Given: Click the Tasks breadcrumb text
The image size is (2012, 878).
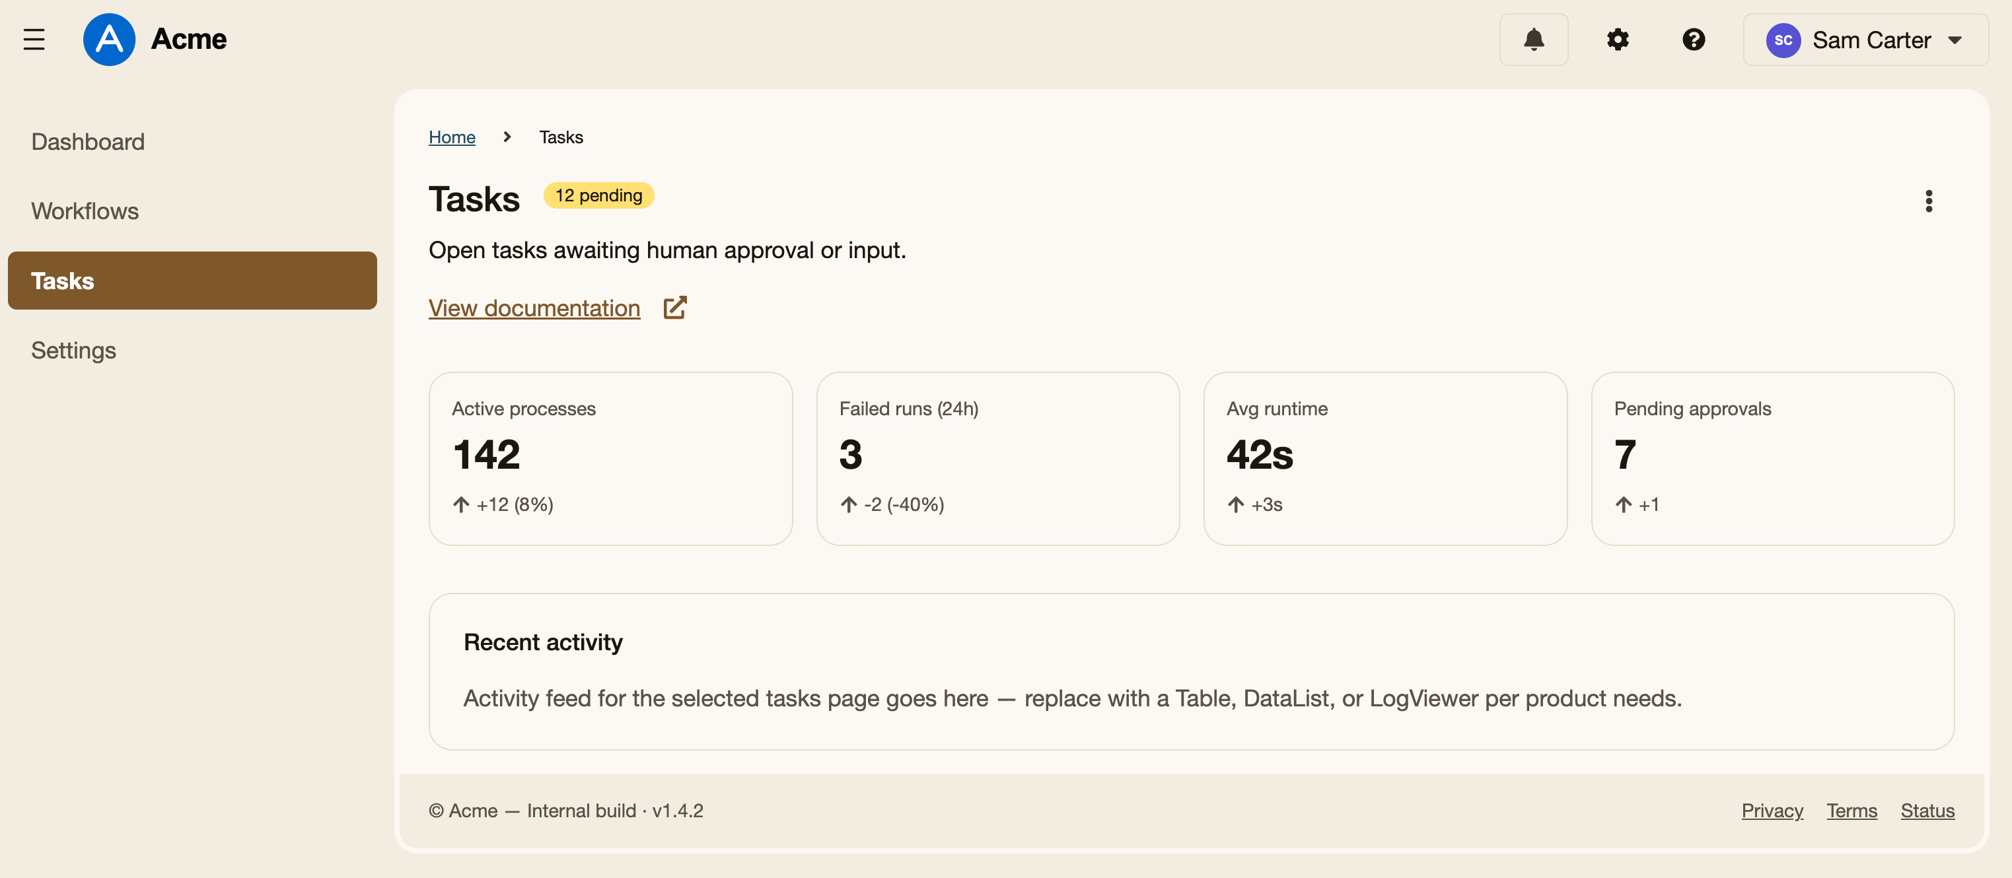Looking at the screenshot, I should (561, 137).
